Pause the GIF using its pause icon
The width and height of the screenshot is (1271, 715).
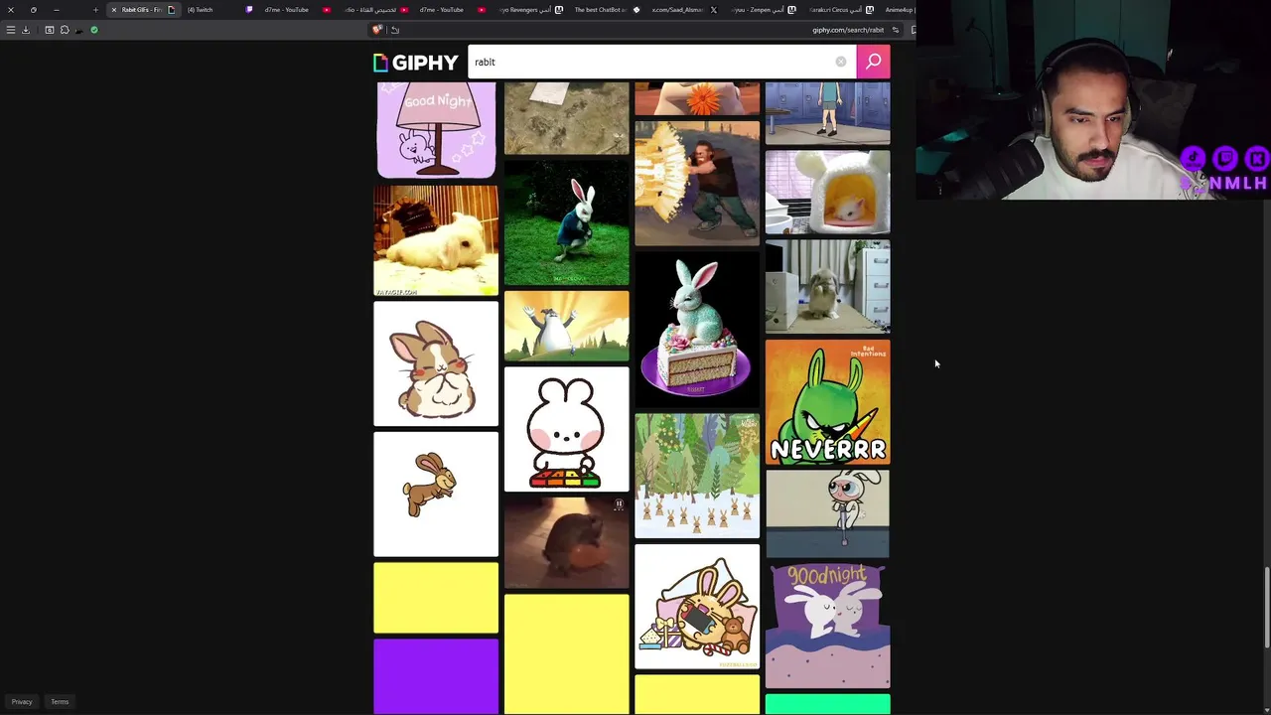619,504
